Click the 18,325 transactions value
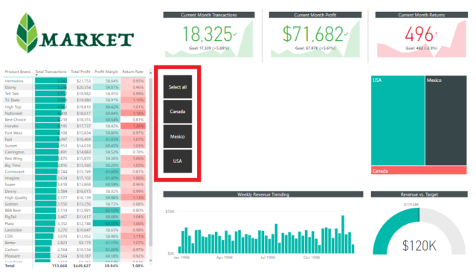The image size is (476, 274). coord(208,34)
